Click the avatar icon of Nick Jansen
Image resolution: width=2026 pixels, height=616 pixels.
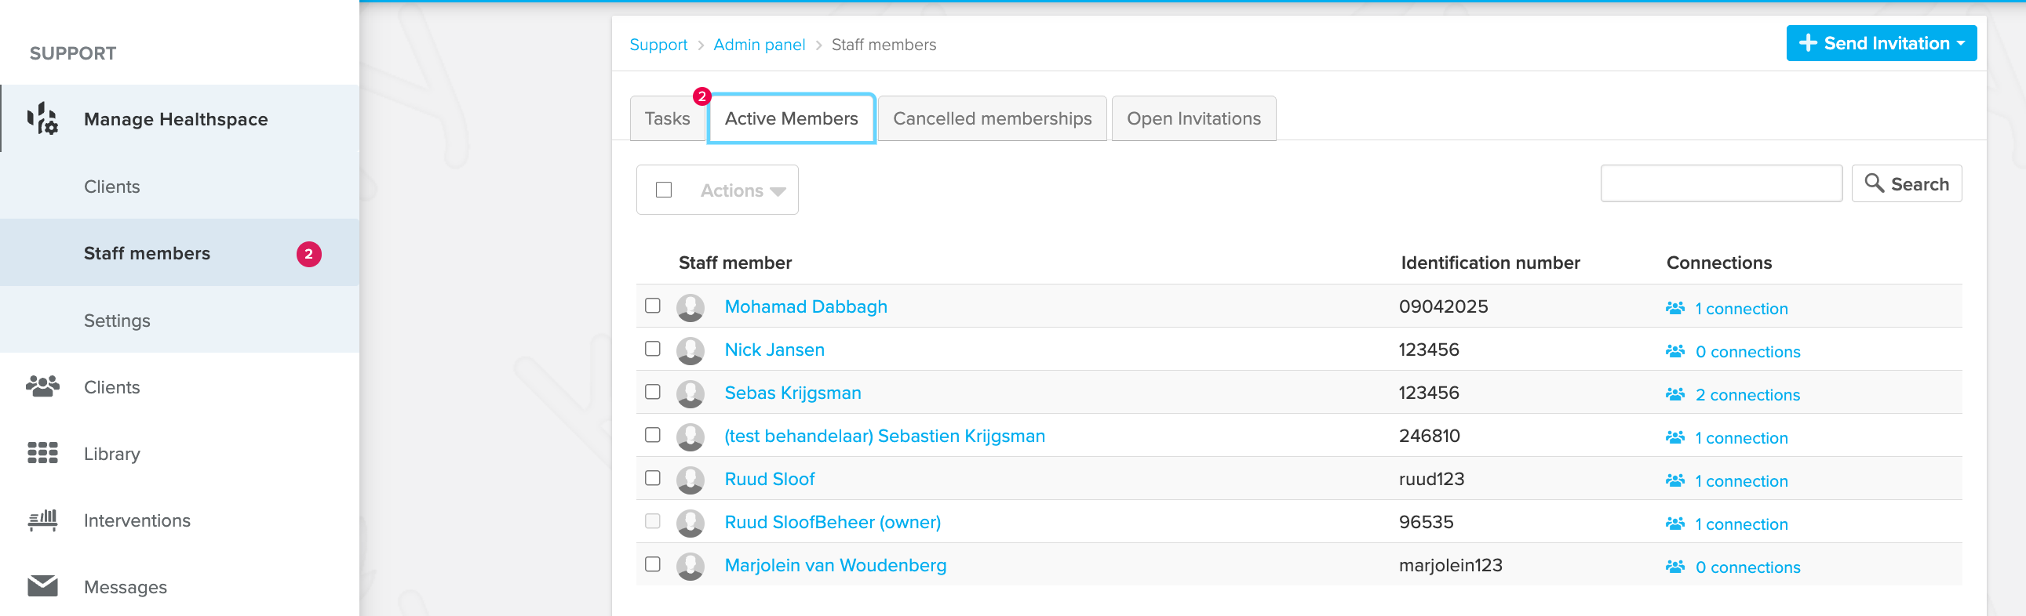(x=691, y=350)
